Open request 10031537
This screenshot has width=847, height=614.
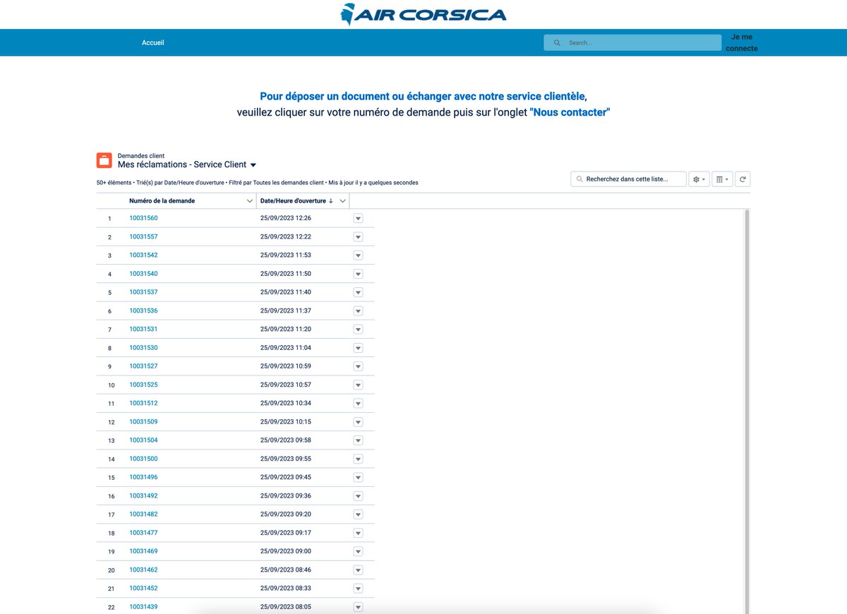click(x=143, y=292)
